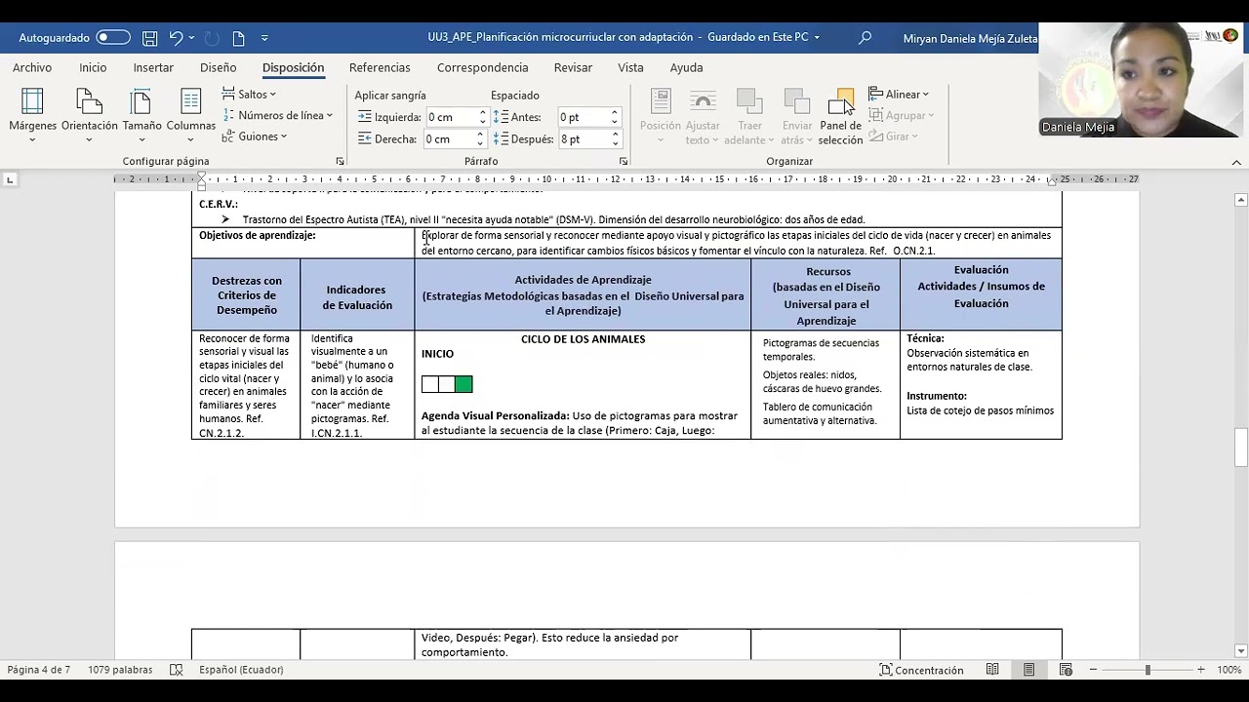Decrease the Derecha indent stepper down
The width and height of the screenshot is (1249, 702).
[x=482, y=143]
